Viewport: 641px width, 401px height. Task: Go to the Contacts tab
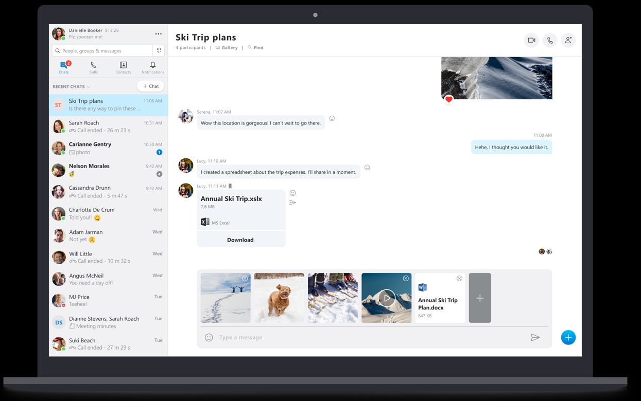(x=123, y=67)
